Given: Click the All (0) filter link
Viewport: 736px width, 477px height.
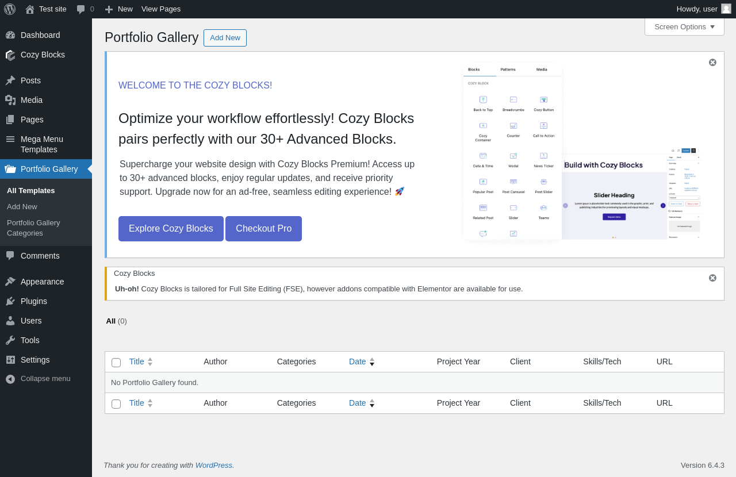Looking at the screenshot, I should 116,321.
